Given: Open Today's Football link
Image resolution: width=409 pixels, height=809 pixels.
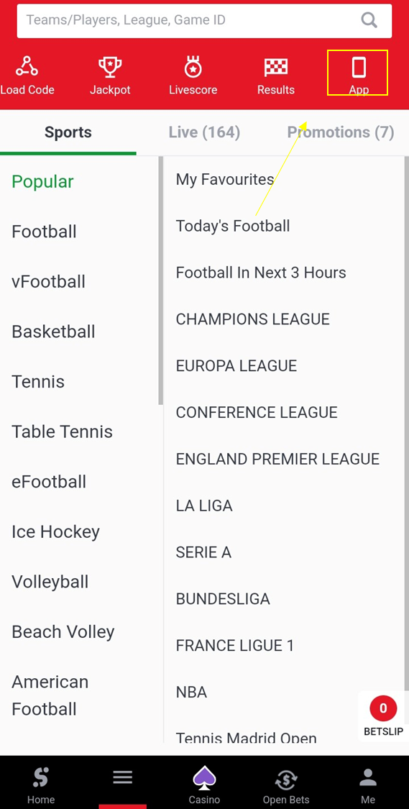Looking at the screenshot, I should click(x=233, y=226).
